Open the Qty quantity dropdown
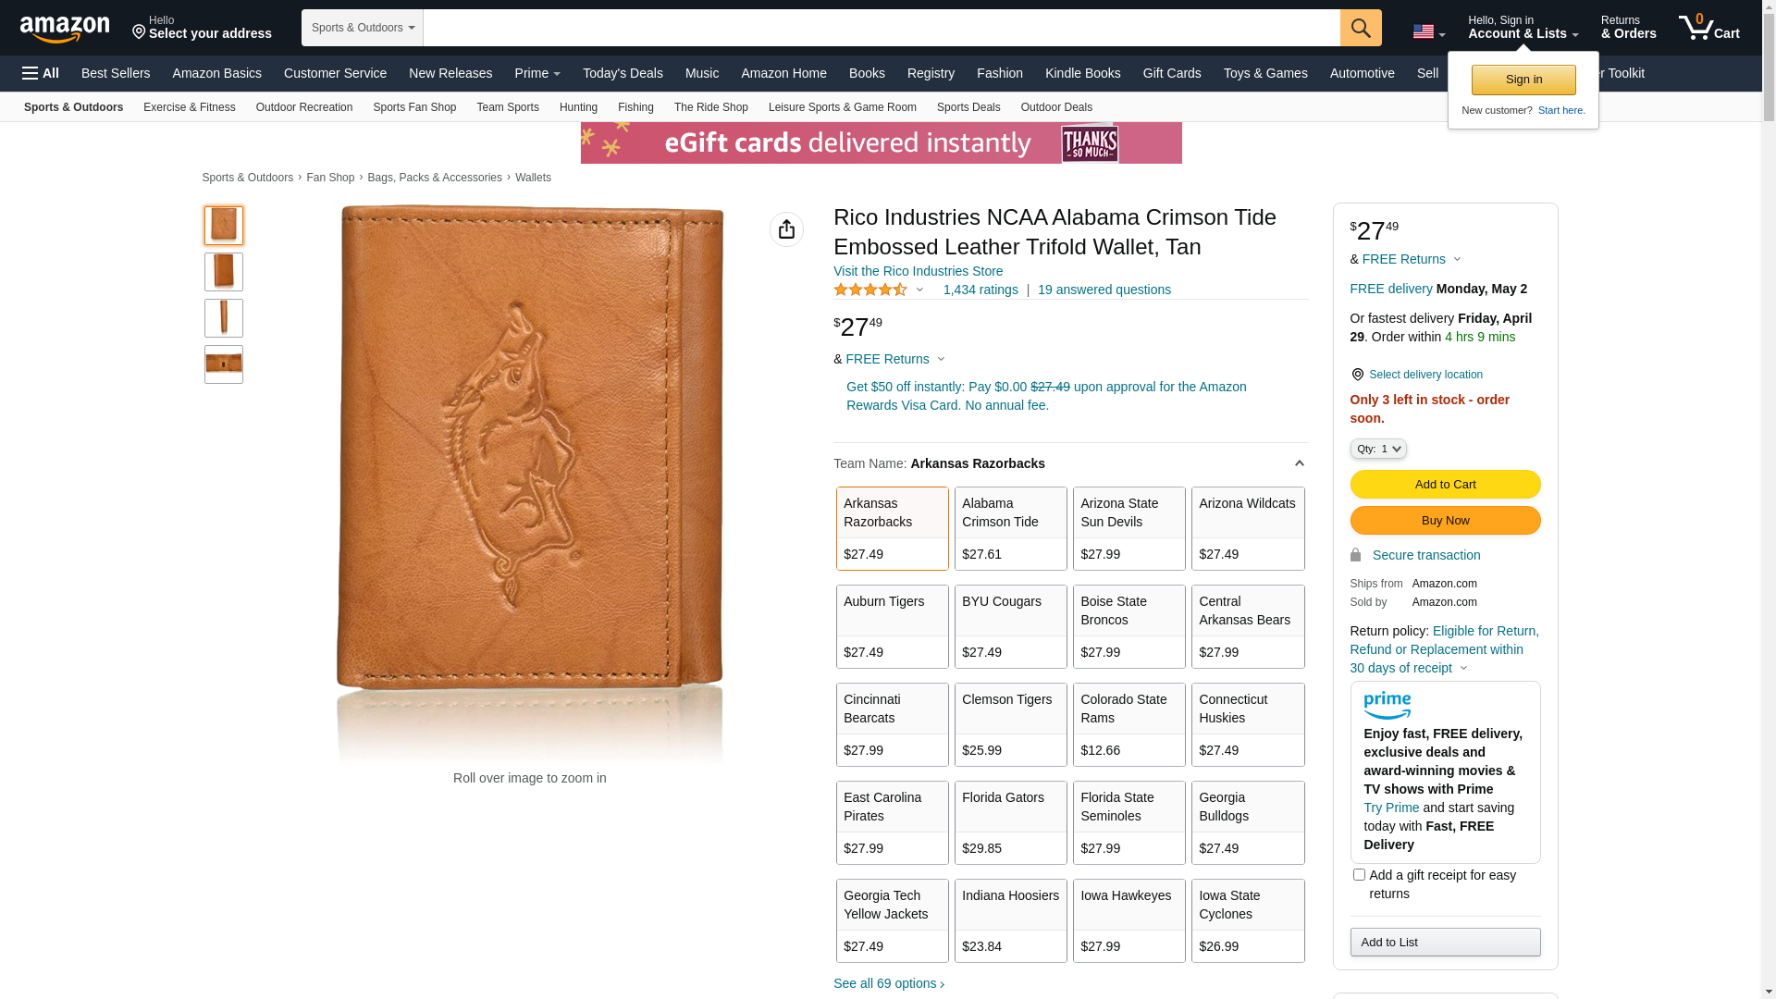 [1378, 449]
